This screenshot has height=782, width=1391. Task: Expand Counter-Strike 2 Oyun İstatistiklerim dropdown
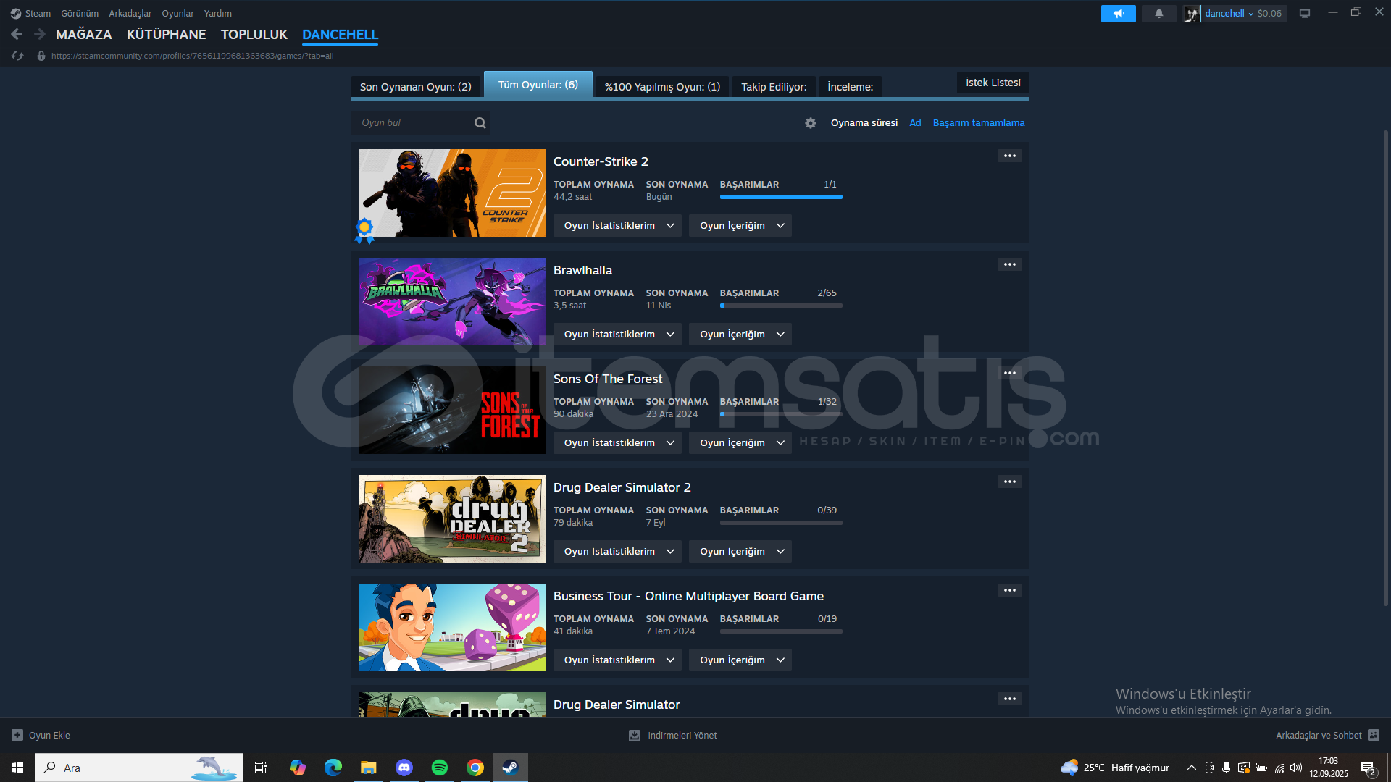[x=617, y=226]
